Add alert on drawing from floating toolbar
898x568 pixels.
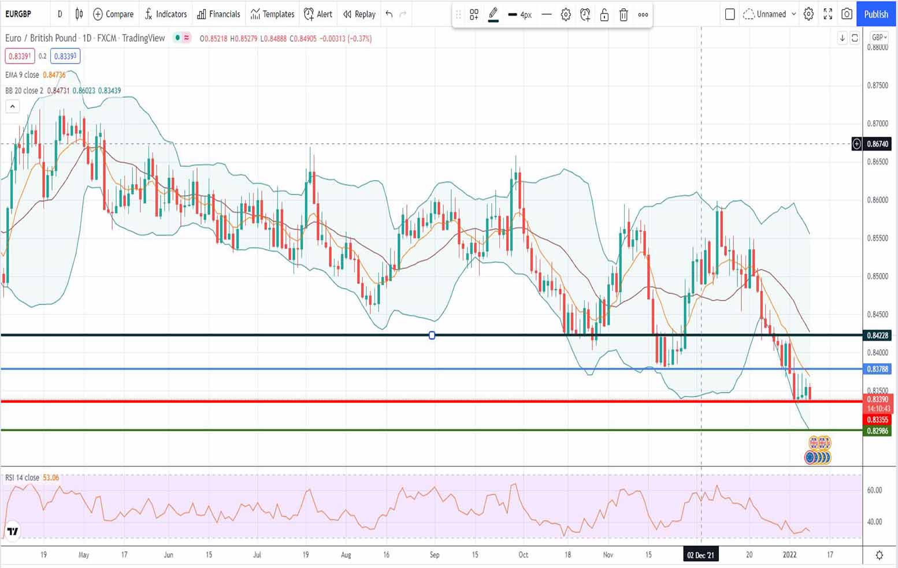tap(585, 15)
